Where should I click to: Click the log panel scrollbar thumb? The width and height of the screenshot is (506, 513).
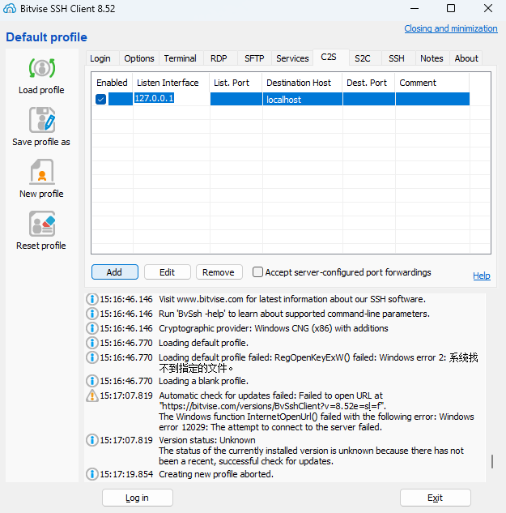point(492,461)
